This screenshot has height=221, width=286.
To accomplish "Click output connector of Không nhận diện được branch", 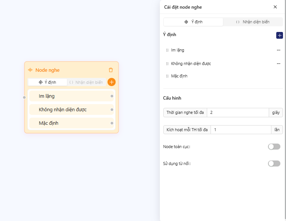I will pos(112,110).
